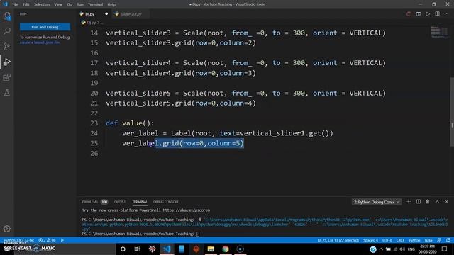The image size is (454, 255).
Task: Click the VS Code logo icon in title bar
Action: coord(5,4)
